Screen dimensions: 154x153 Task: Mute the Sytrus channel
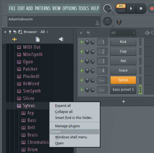point(82,80)
